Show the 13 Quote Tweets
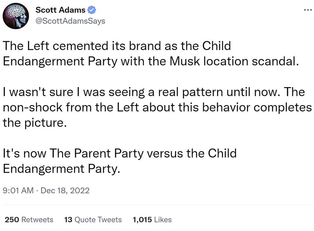The image size is (314, 231). point(93,219)
